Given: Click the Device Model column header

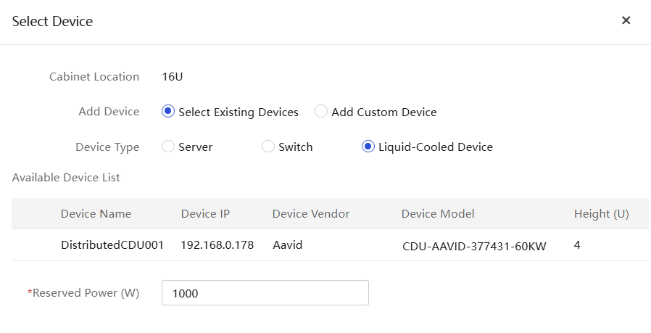Looking at the screenshot, I should point(438,214).
